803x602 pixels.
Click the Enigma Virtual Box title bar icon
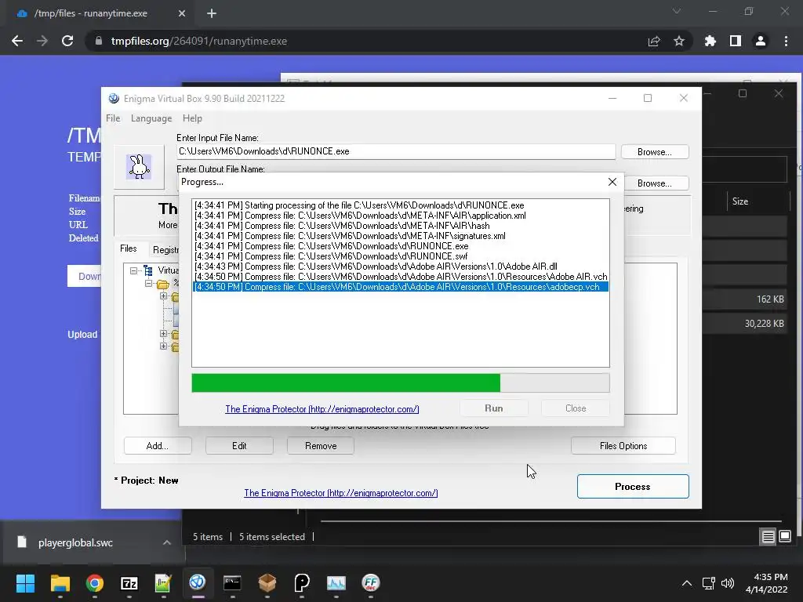(114, 98)
